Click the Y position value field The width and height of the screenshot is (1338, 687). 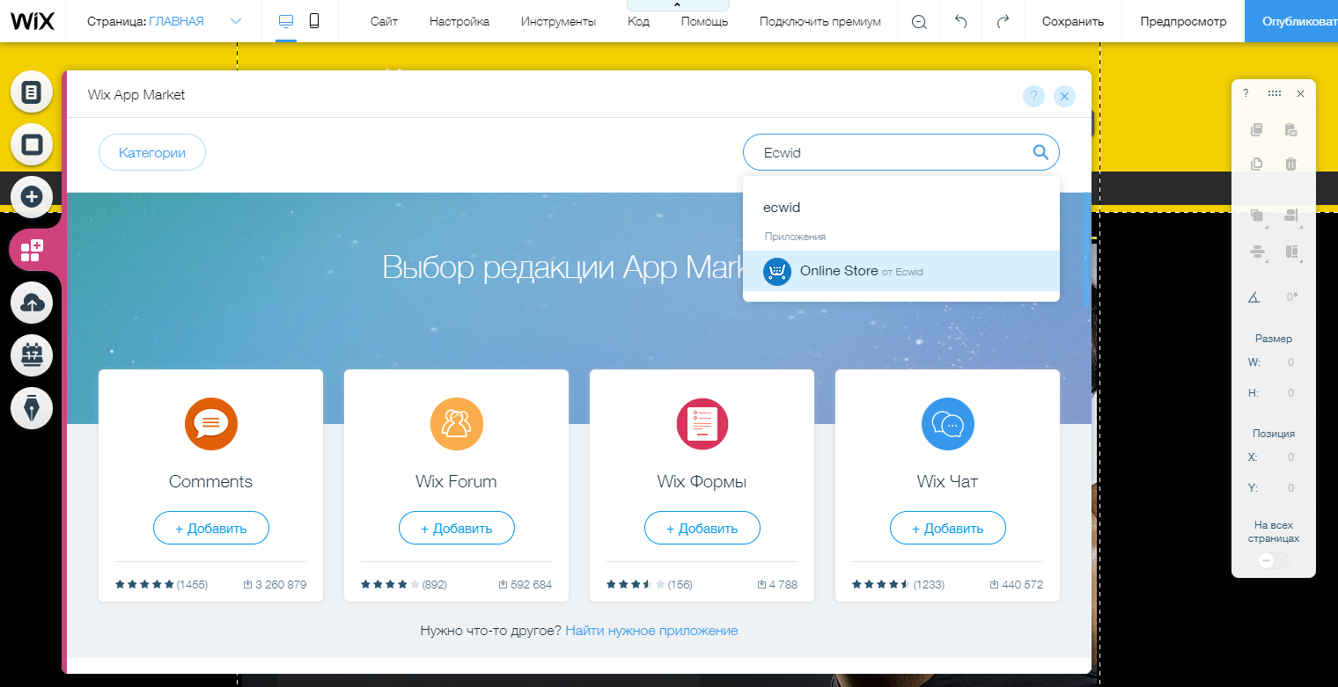1290,488
